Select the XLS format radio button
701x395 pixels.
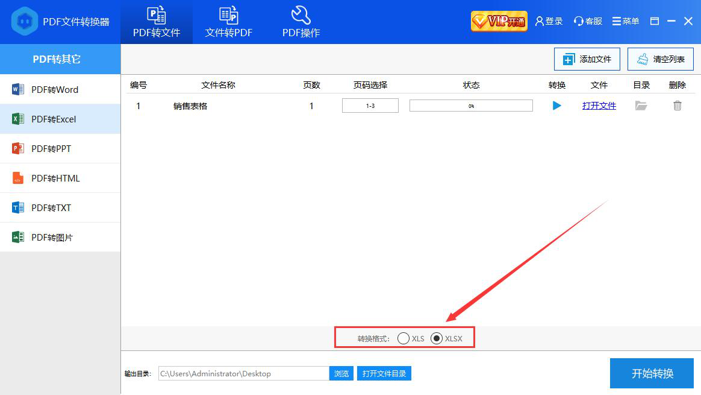coord(403,338)
